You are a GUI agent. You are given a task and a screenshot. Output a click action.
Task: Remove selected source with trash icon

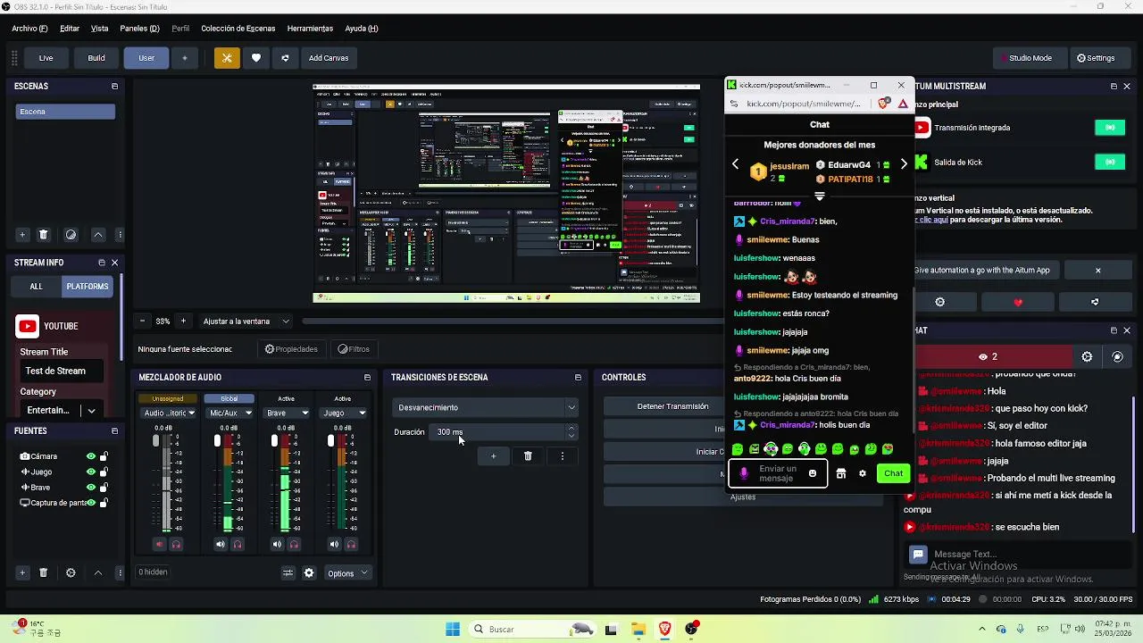click(43, 572)
